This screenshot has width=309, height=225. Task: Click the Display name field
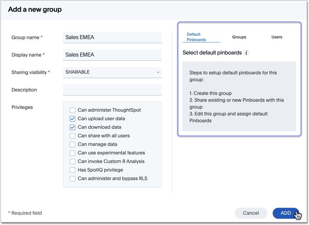point(112,55)
